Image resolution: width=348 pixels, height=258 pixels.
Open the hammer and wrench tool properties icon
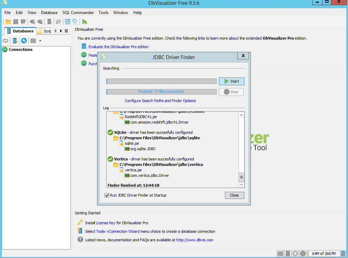[x=58, y=21]
